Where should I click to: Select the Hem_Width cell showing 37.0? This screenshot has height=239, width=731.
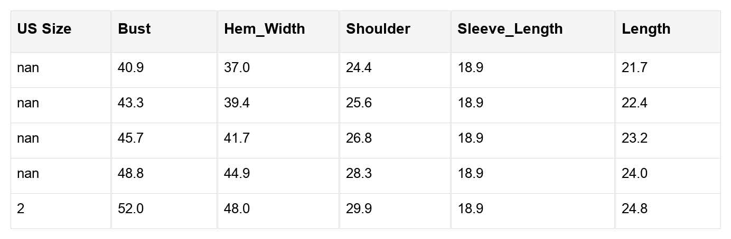point(237,68)
